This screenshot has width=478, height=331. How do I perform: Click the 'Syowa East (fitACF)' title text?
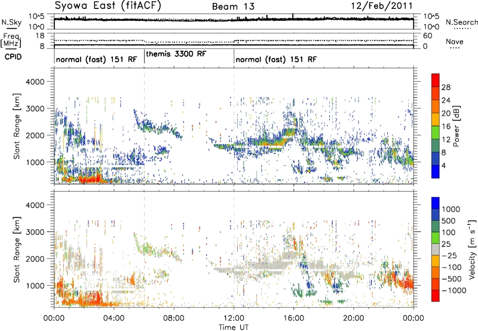[108, 5]
